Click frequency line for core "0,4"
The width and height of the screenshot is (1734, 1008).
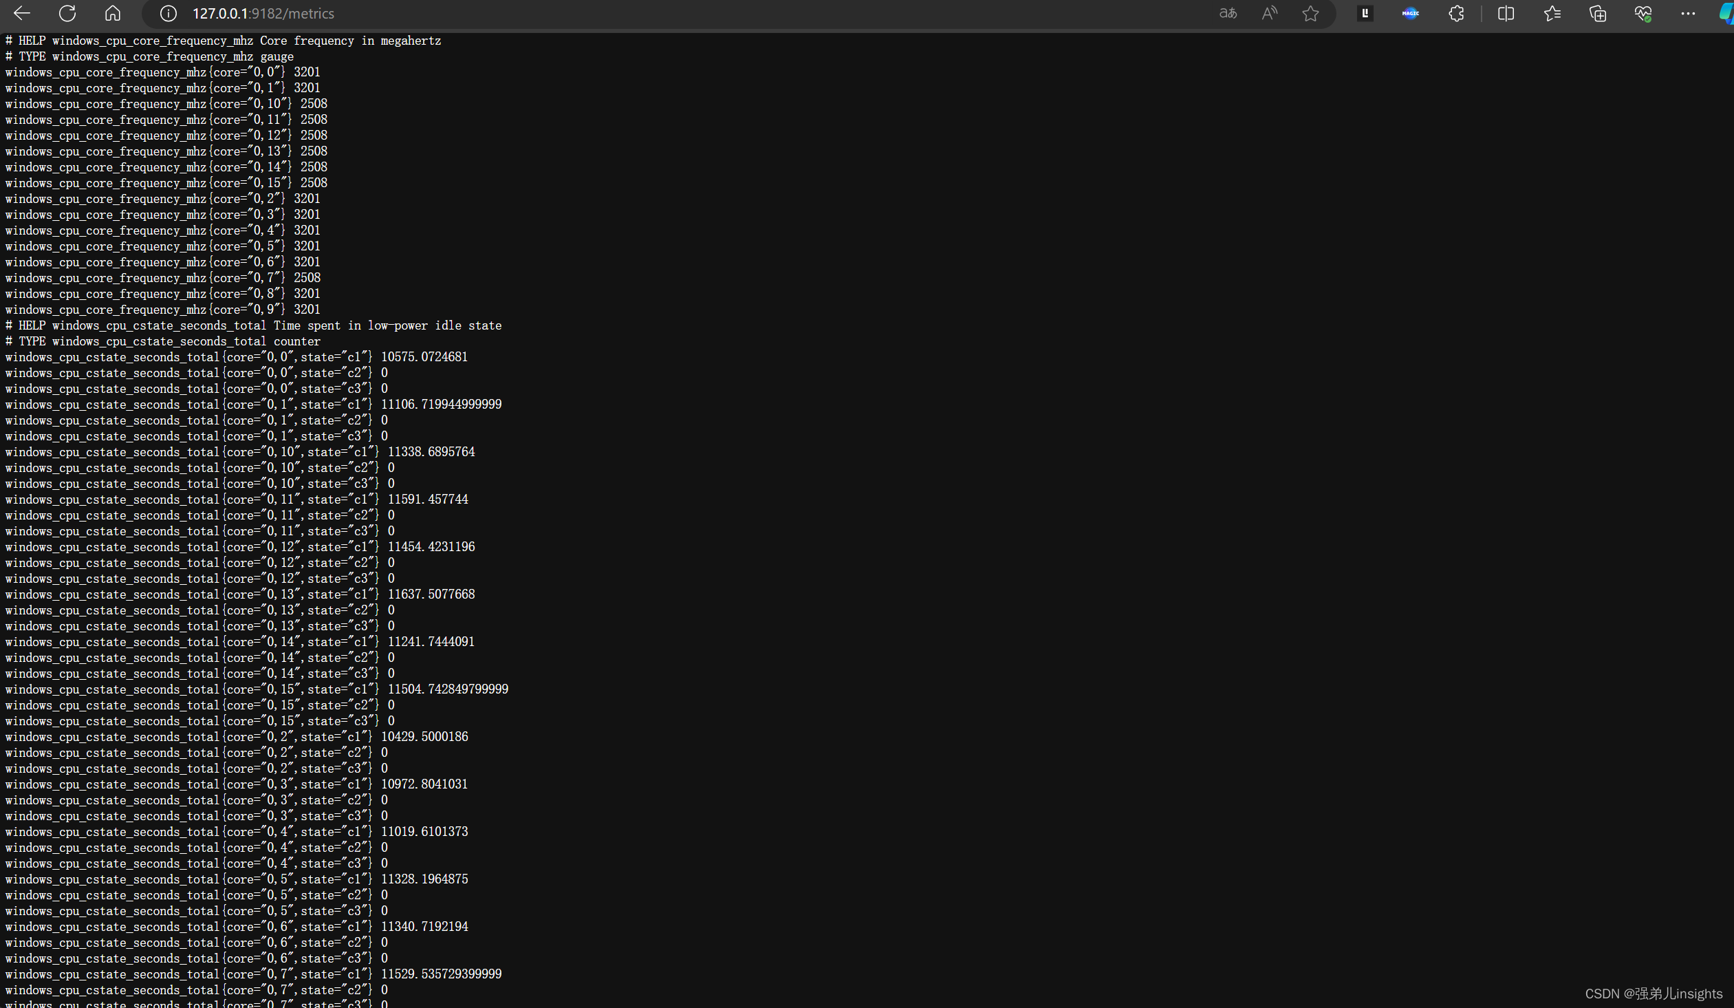point(162,230)
